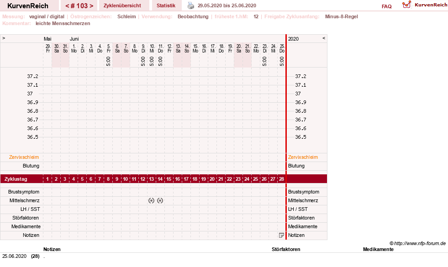Click the '5:00' time under 25. Do
Viewport: 448px width, 267px height.
click(x=282, y=62)
